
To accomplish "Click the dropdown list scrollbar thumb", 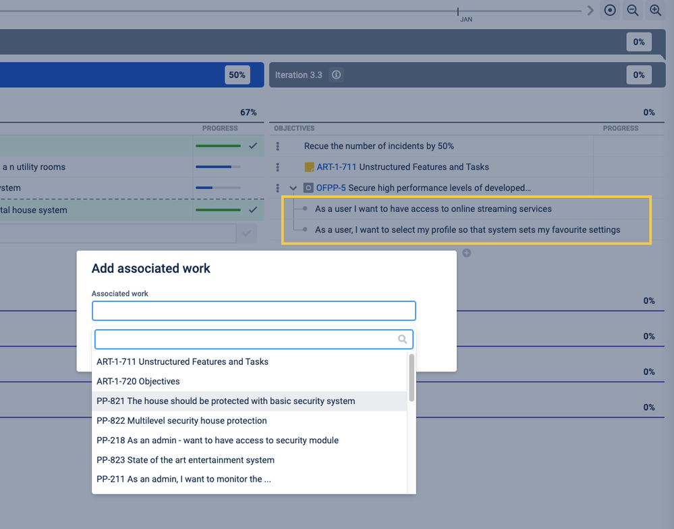I will [x=412, y=378].
